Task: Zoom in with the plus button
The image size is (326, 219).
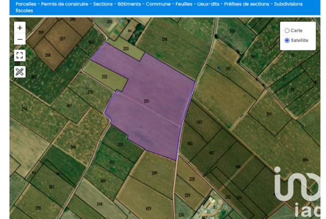Action: (20, 28)
